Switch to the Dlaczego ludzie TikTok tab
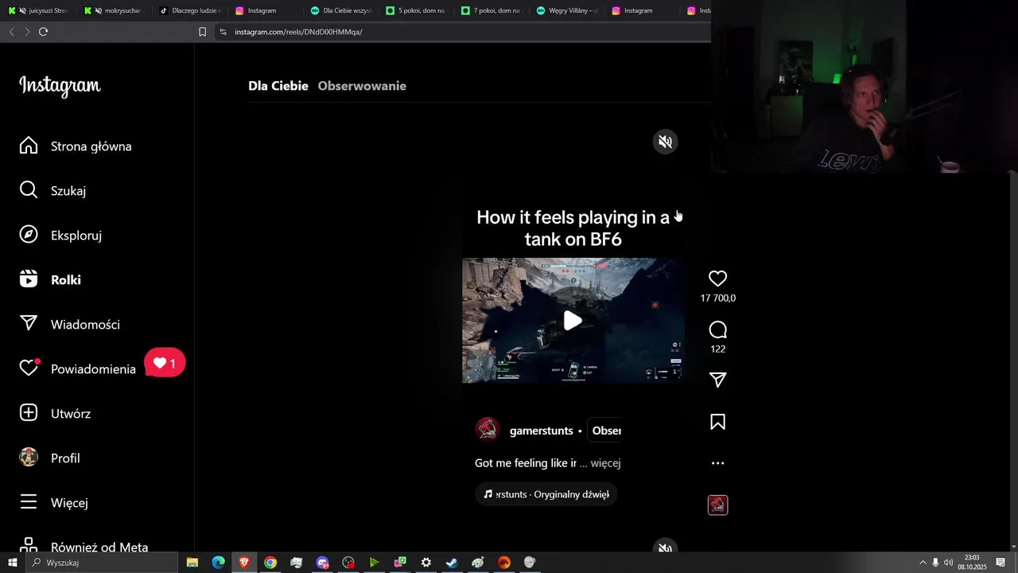This screenshot has width=1018, height=573. pyautogui.click(x=190, y=10)
